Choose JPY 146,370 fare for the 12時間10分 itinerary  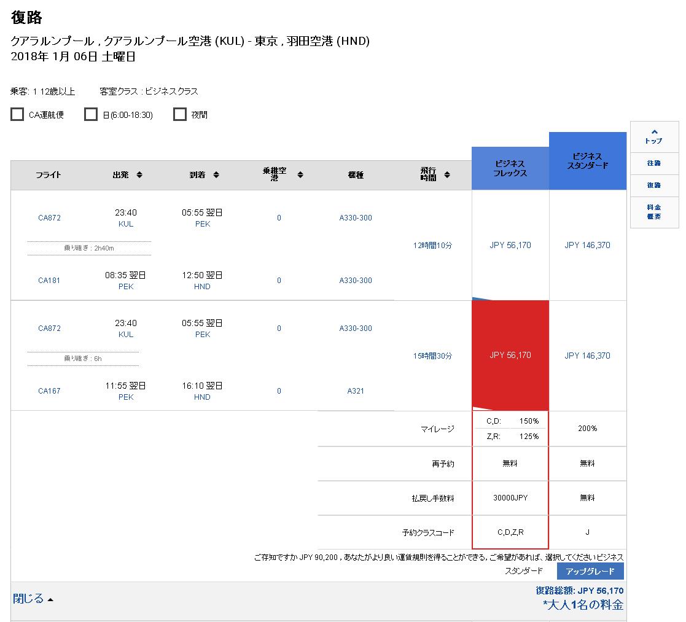click(x=587, y=246)
